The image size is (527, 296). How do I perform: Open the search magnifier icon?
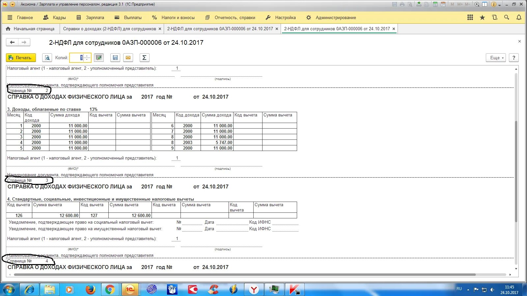pyautogui.click(x=507, y=17)
